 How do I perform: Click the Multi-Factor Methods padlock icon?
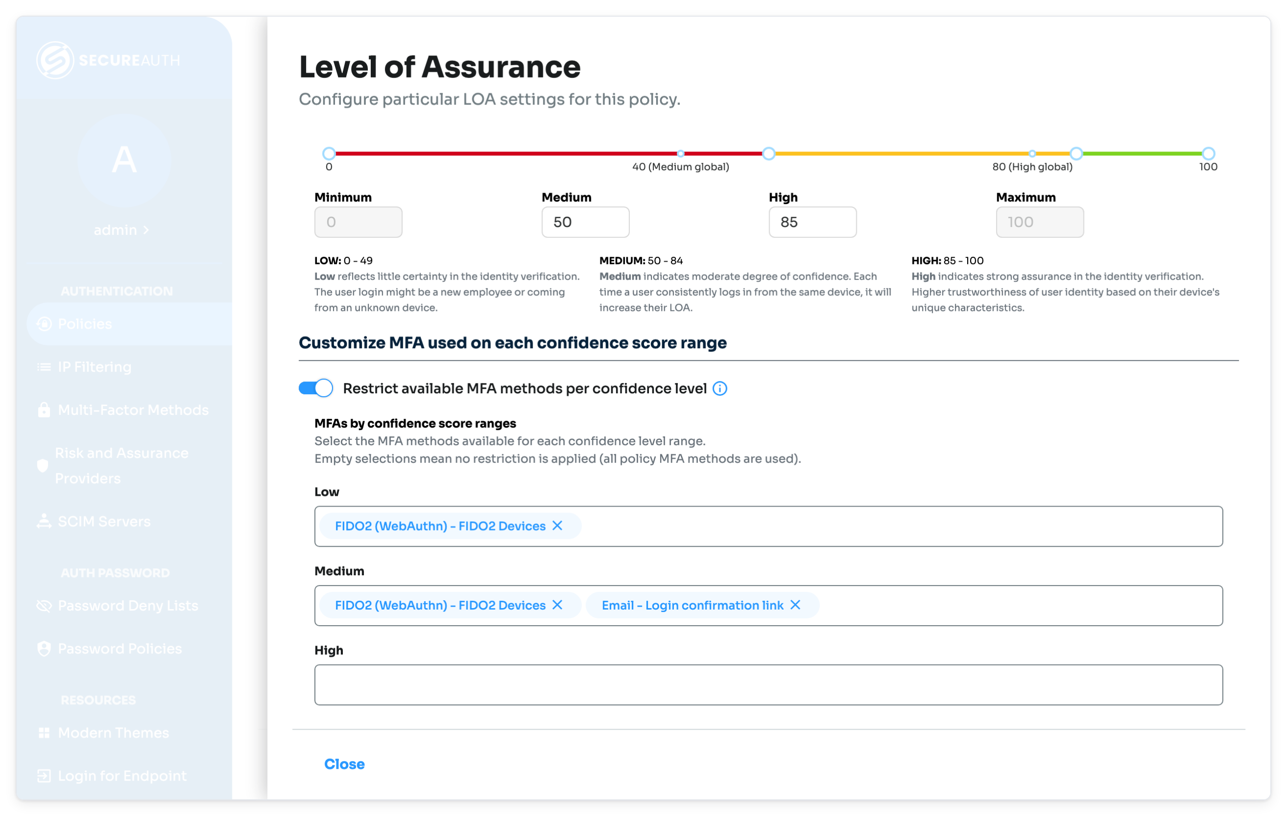coord(44,410)
